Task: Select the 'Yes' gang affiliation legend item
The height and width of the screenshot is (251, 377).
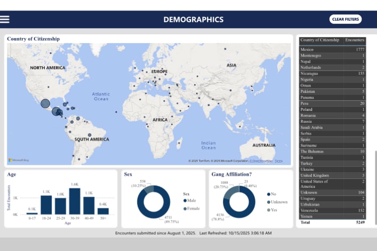Action: pos(269,210)
